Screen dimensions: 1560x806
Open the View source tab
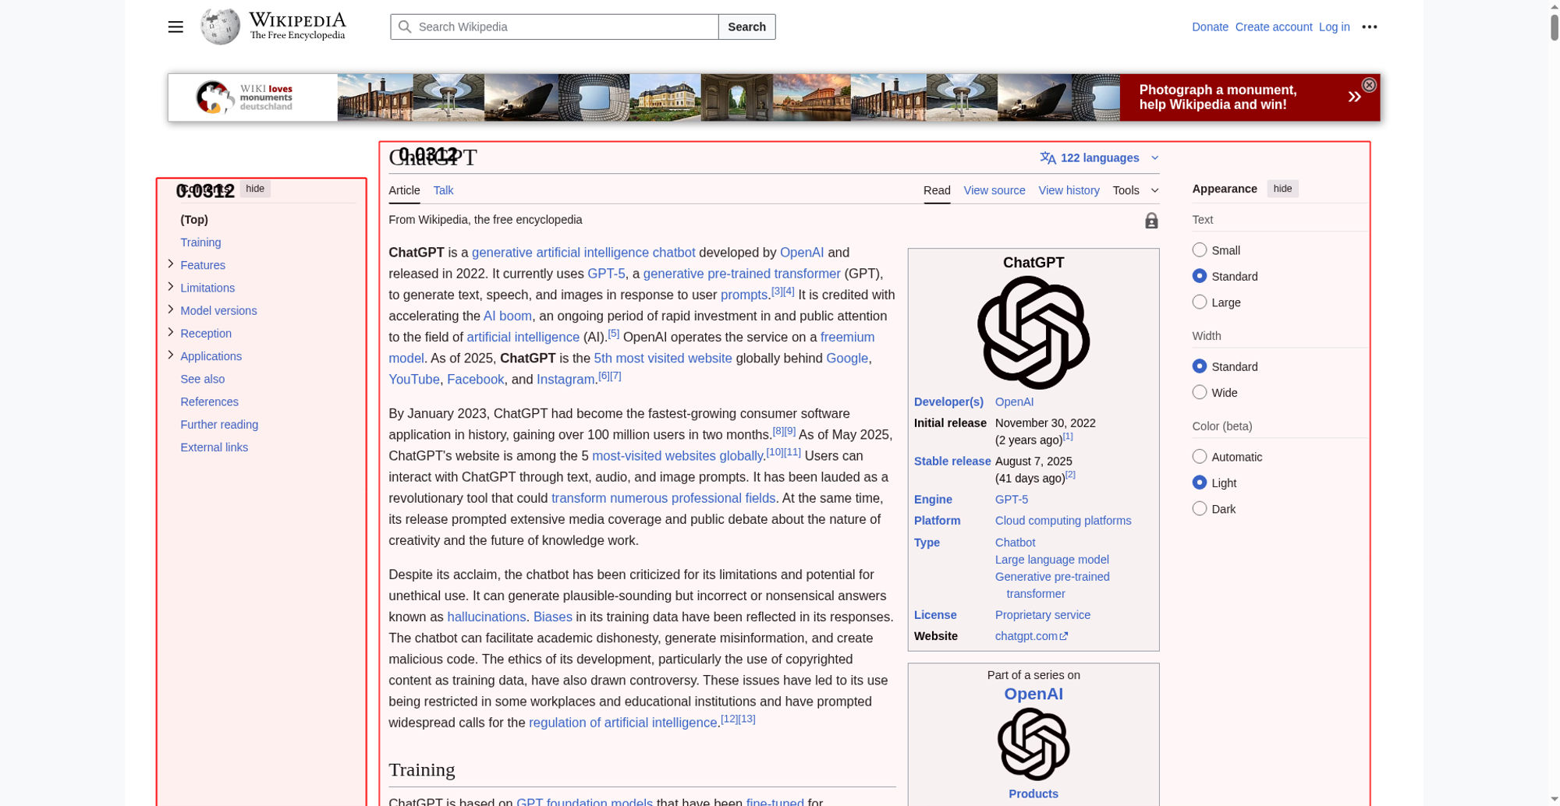click(x=994, y=190)
